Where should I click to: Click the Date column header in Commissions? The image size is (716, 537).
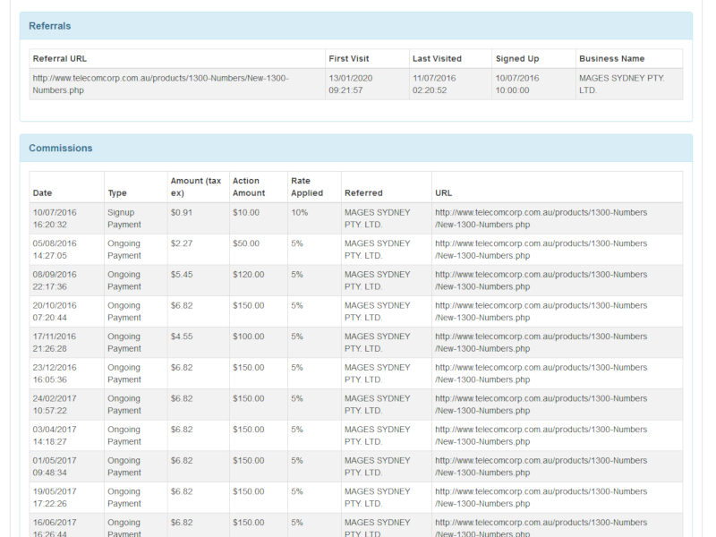pyautogui.click(x=42, y=193)
